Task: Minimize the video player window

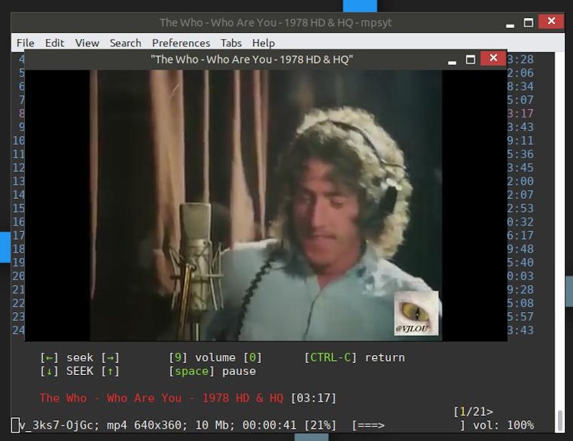Action: (x=452, y=61)
